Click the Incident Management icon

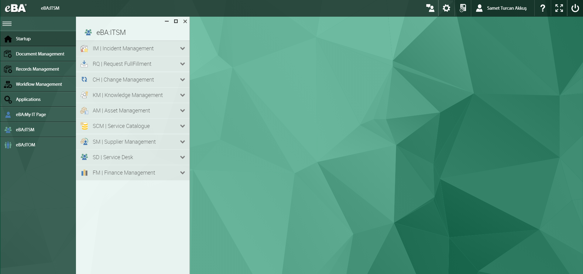click(84, 48)
